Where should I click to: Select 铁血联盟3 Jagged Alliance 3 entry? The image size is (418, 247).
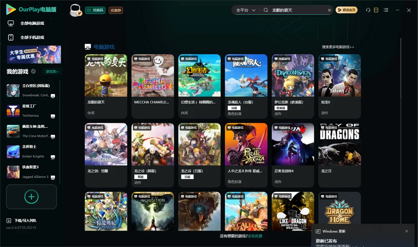(31, 172)
